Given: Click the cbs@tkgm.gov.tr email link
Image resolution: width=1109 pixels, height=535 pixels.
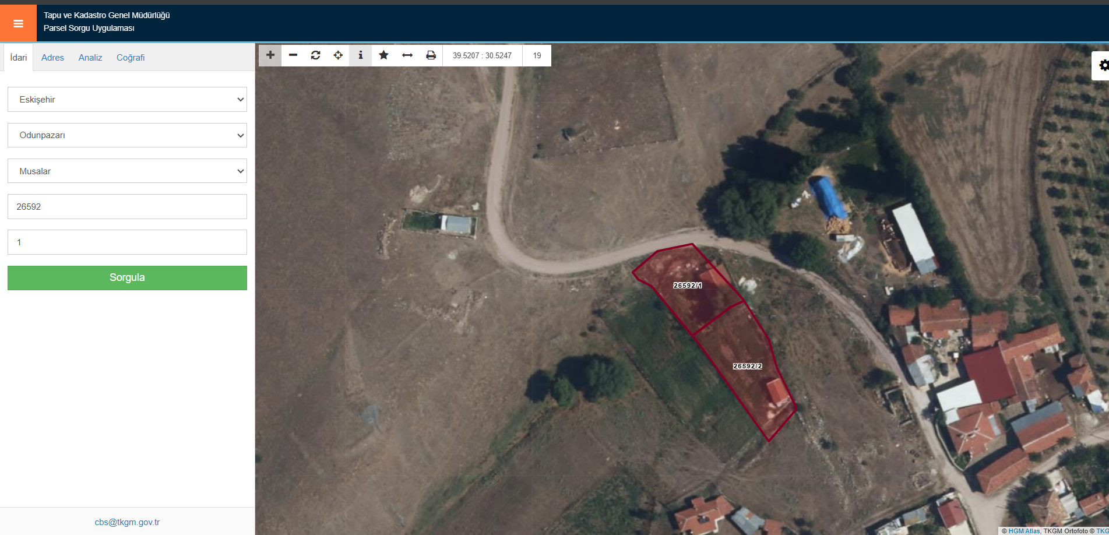Looking at the screenshot, I should 127,522.
